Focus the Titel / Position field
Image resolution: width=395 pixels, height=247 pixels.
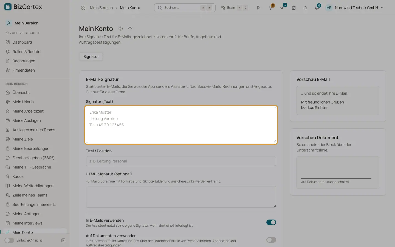pos(181,161)
